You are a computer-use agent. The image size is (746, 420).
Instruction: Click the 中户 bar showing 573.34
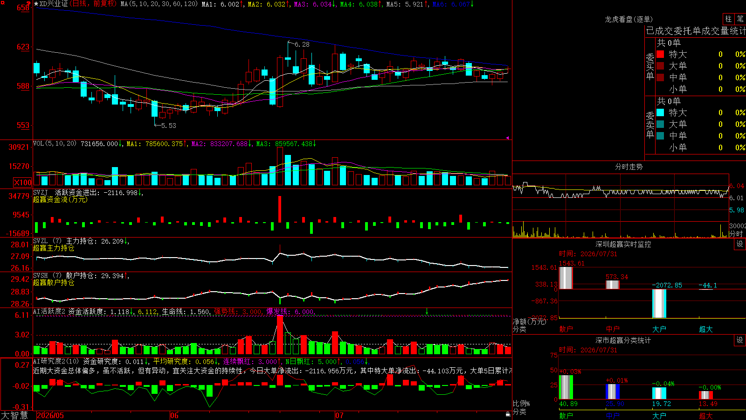(x=612, y=285)
